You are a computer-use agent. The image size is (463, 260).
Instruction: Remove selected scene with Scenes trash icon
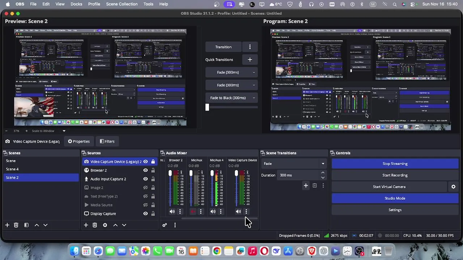[16, 225]
